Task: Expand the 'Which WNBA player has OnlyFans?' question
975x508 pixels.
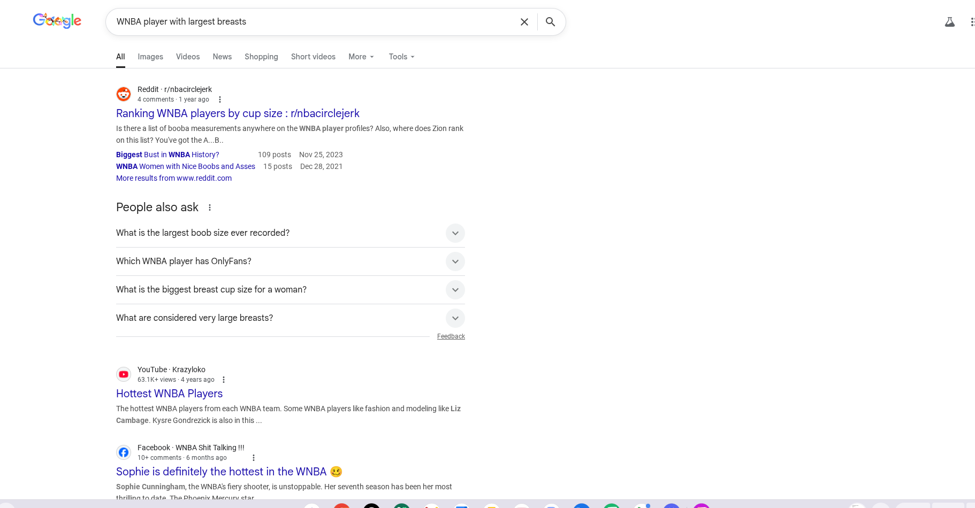Action: 455,261
